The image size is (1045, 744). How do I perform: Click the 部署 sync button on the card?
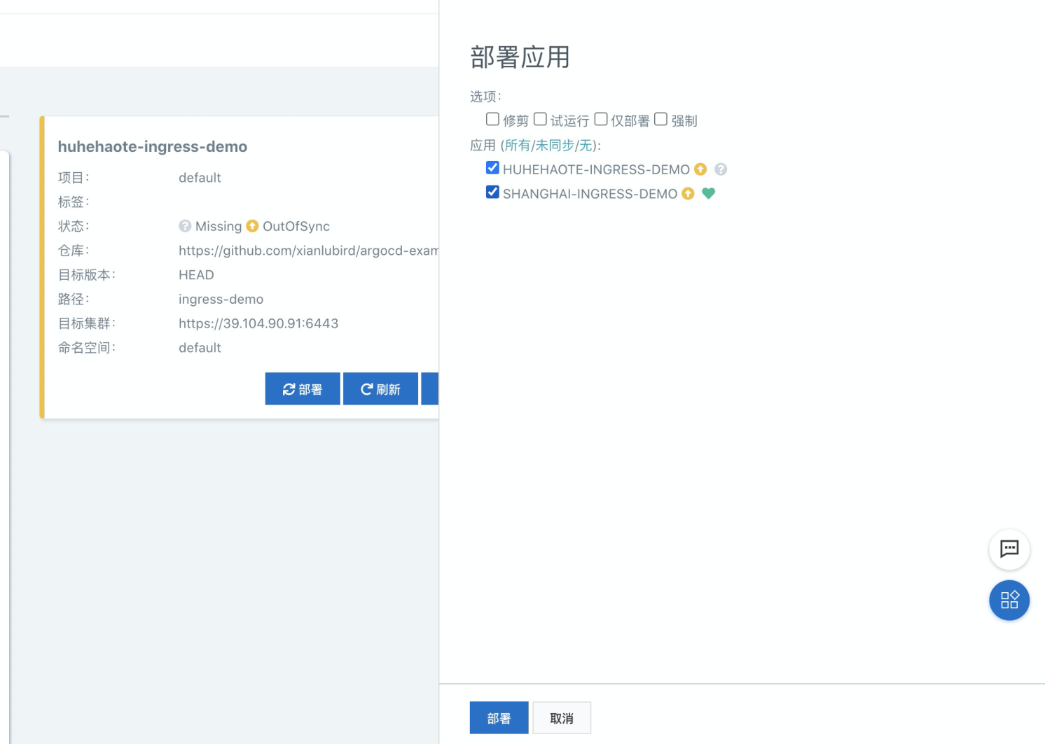pos(303,389)
